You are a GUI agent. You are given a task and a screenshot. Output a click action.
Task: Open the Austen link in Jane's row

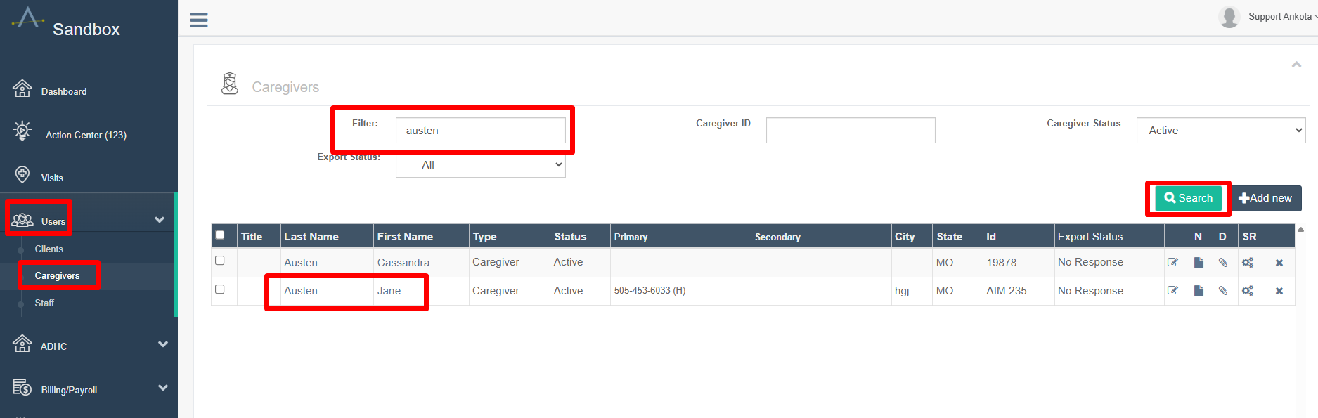(x=301, y=291)
